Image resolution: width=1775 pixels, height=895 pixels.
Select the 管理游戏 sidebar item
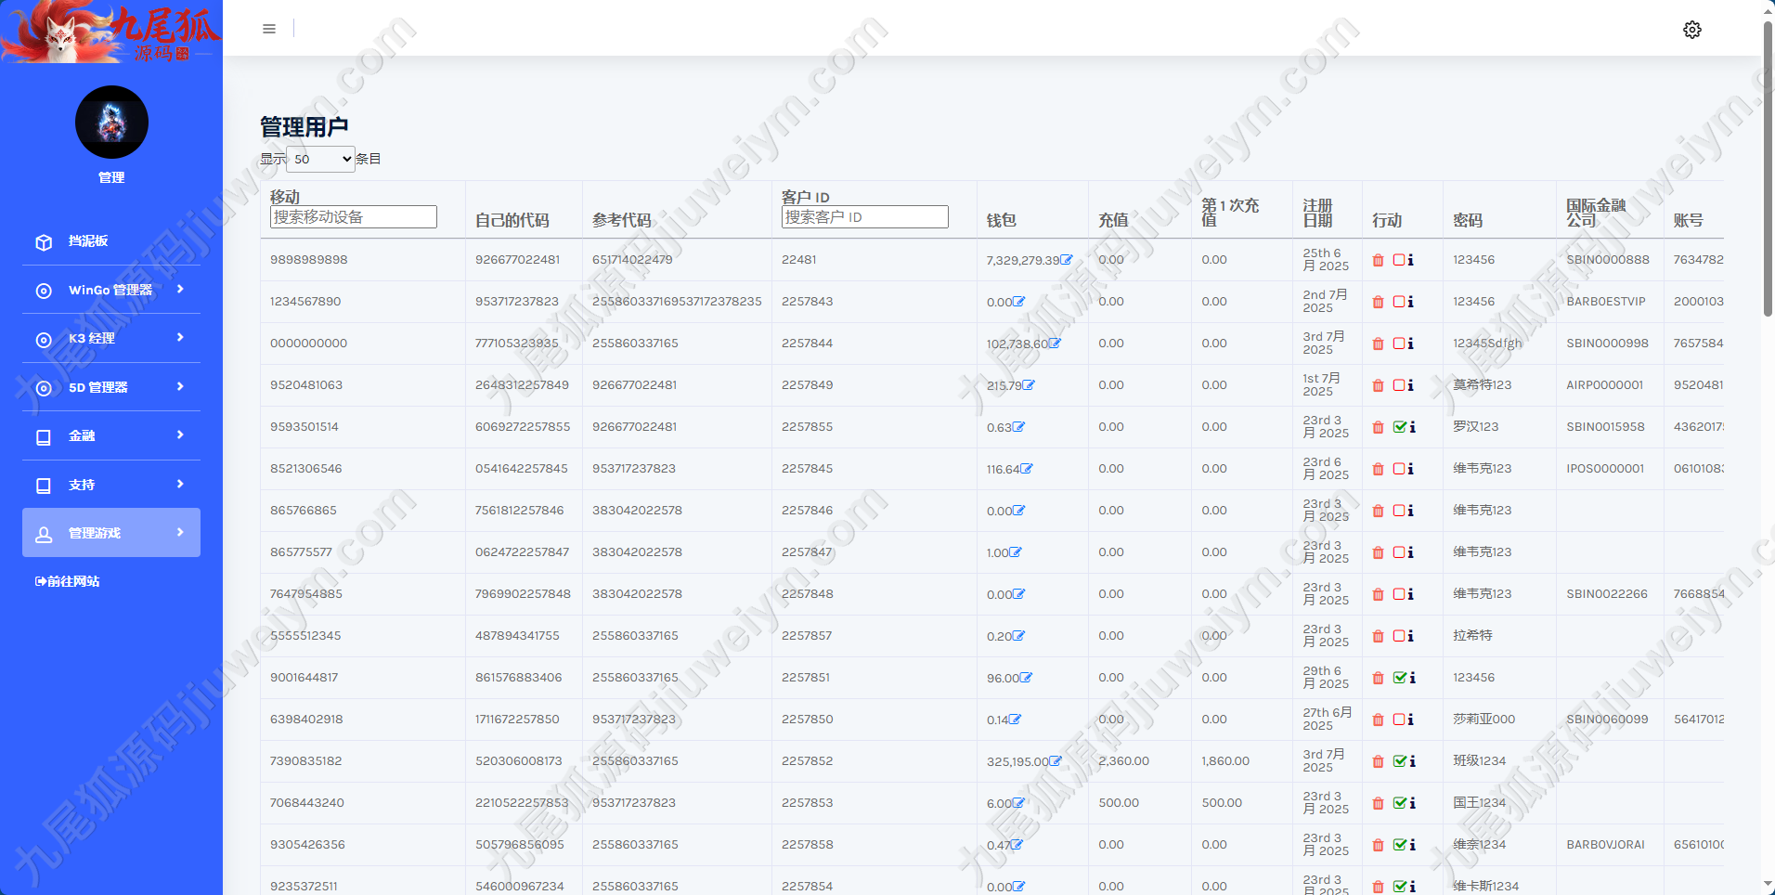tap(111, 533)
